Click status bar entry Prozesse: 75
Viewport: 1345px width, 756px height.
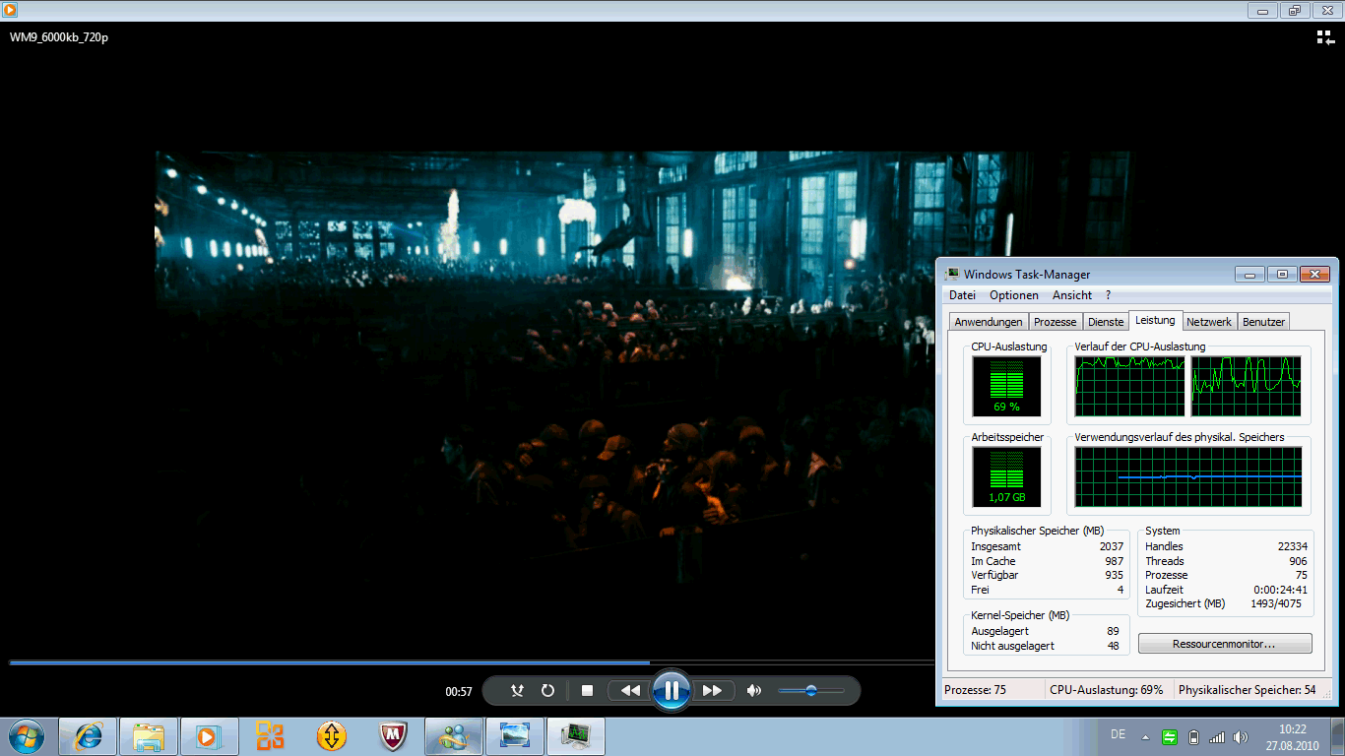(x=975, y=690)
